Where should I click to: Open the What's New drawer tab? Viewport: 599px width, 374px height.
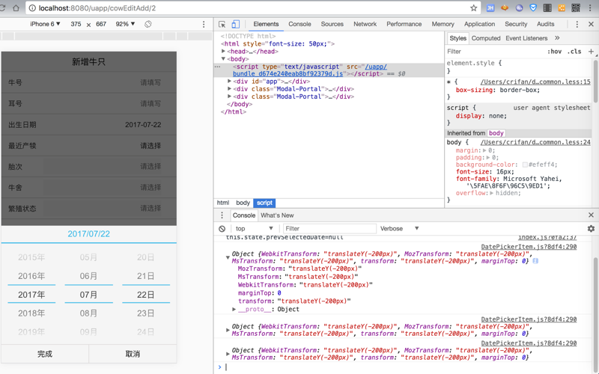click(277, 215)
